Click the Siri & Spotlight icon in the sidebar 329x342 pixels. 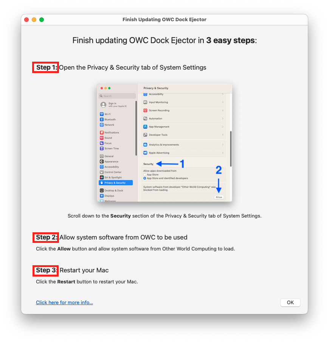pos(102,177)
